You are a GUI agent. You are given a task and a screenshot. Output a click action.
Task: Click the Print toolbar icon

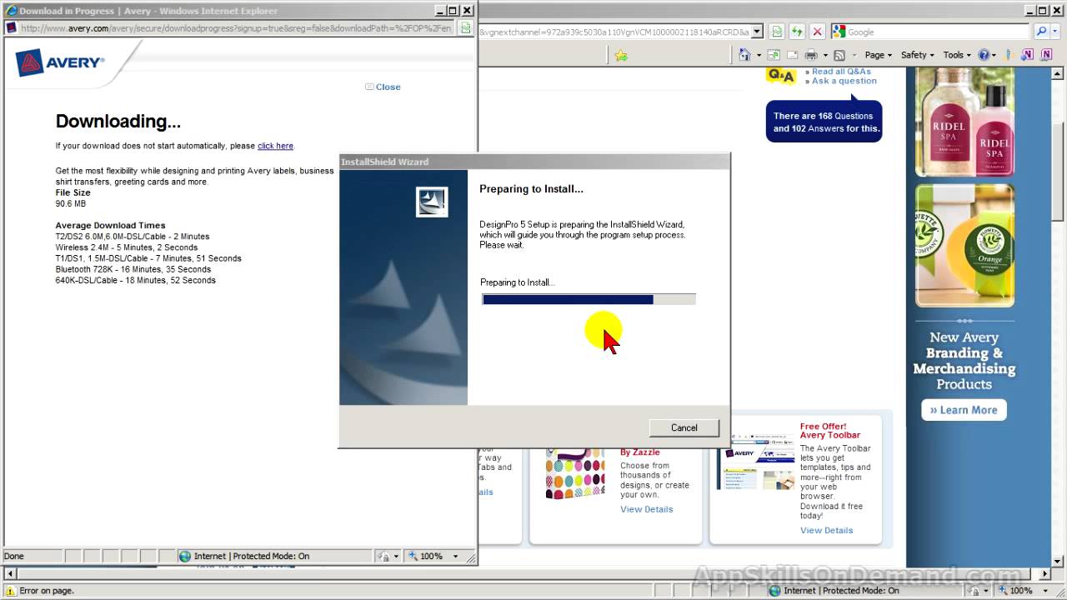811,55
